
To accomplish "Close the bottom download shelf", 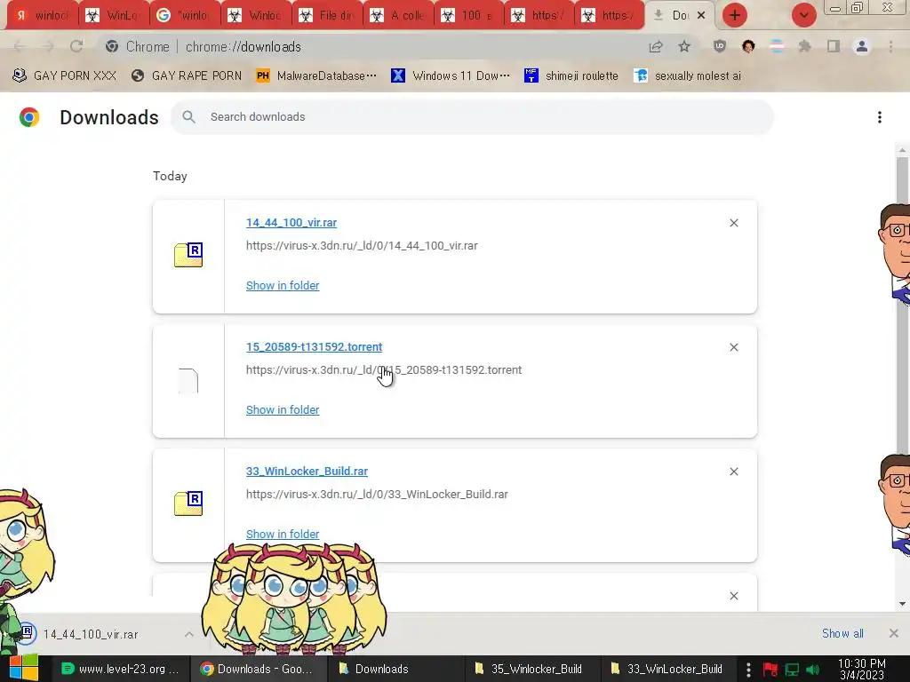I will pyautogui.click(x=894, y=633).
